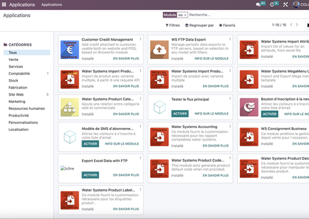The height and width of the screenshot is (219, 309).
Task: Open the Regrouper par dropdown
Action: pyautogui.click(x=199, y=25)
